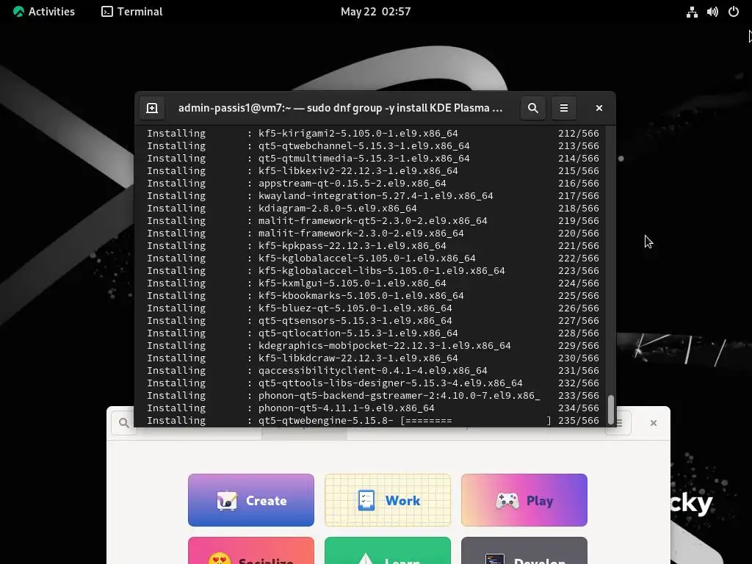Click the kf5-libkexiv2-22.12.3-1.el9.x86_64 line
This screenshot has width=752, height=564.
(372, 170)
